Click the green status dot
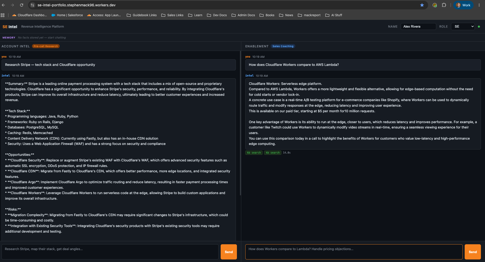 [x=479, y=27]
